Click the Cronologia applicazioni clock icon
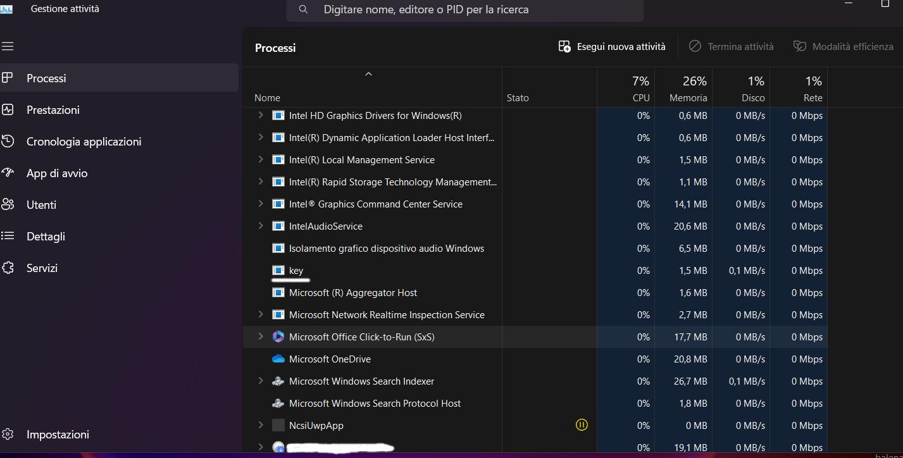903x458 pixels. [8, 141]
